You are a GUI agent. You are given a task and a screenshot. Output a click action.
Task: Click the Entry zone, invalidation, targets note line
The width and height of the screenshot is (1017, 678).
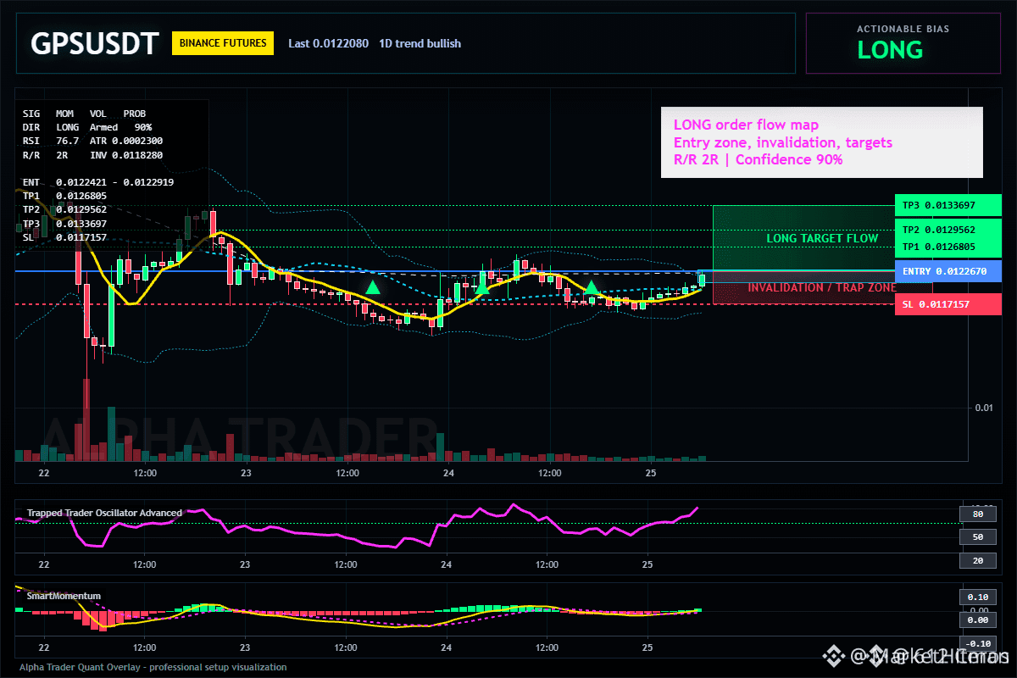pyautogui.click(x=783, y=142)
